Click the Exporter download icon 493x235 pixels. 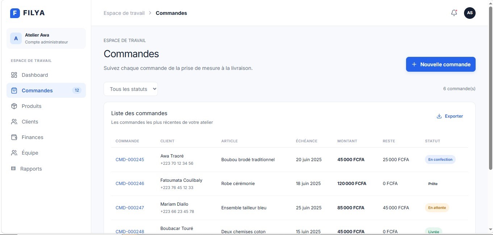coord(439,116)
